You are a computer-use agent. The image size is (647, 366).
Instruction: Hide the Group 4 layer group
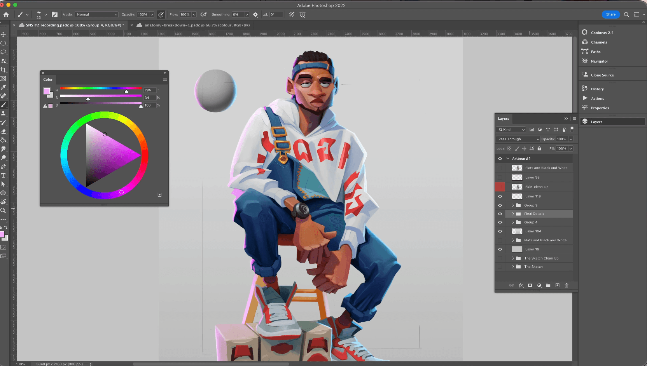tap(500, 222)
